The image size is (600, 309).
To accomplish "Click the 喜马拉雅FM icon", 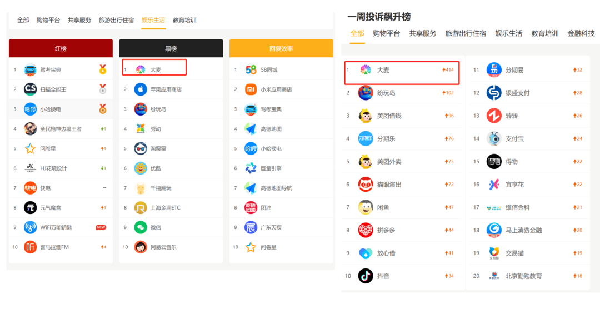I will (30, 247).
